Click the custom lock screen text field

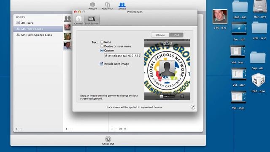click(122, 56)
